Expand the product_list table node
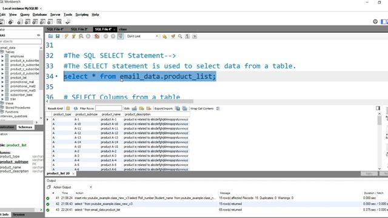The width and height of the screenshot is (388, 218). 2,78
